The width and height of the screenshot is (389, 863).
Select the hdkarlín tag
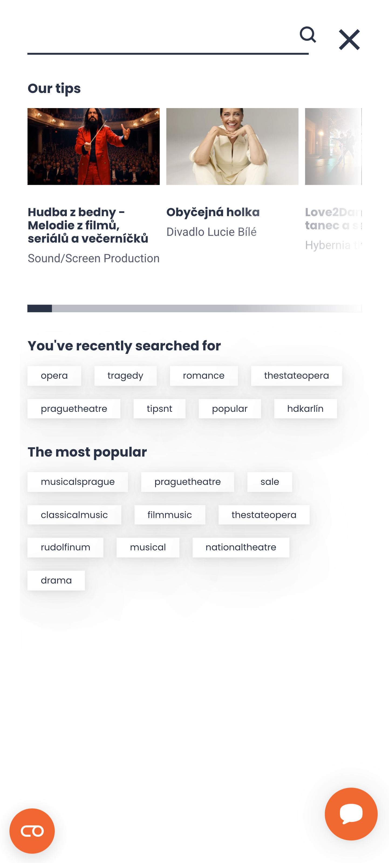[x=305, y=408]
